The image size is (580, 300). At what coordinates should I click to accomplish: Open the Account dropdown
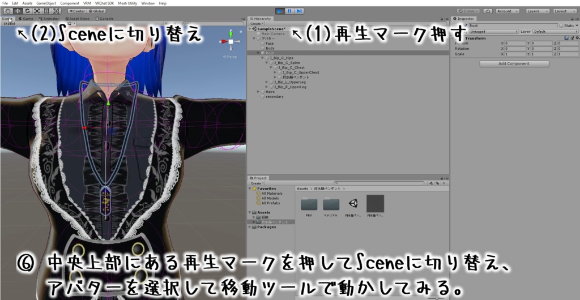pos(507,11)
